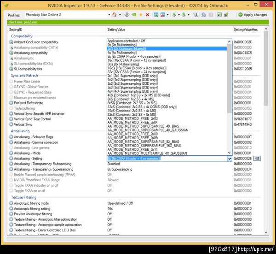The height and width of the screenshot is (254, 276).
Task: Toggle the Antialiasing Setting combo box arrow
Action: click(230, 159)
